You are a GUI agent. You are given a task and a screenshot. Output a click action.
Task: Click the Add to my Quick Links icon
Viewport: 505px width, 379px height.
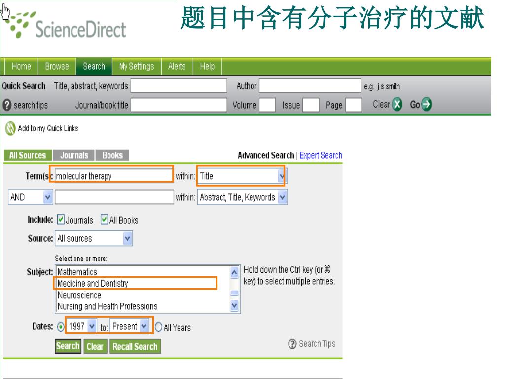click(10, 128)
